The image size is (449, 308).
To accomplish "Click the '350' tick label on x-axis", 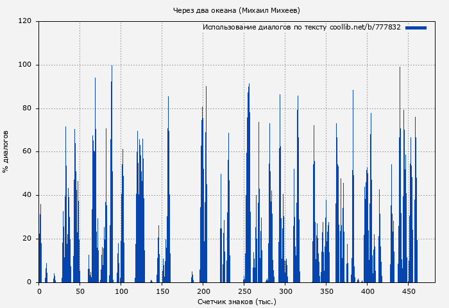I will [x=326, y=291].
